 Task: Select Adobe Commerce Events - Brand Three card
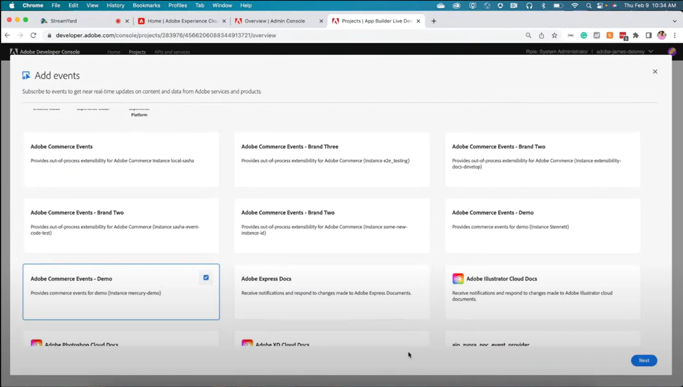point(332,159)
